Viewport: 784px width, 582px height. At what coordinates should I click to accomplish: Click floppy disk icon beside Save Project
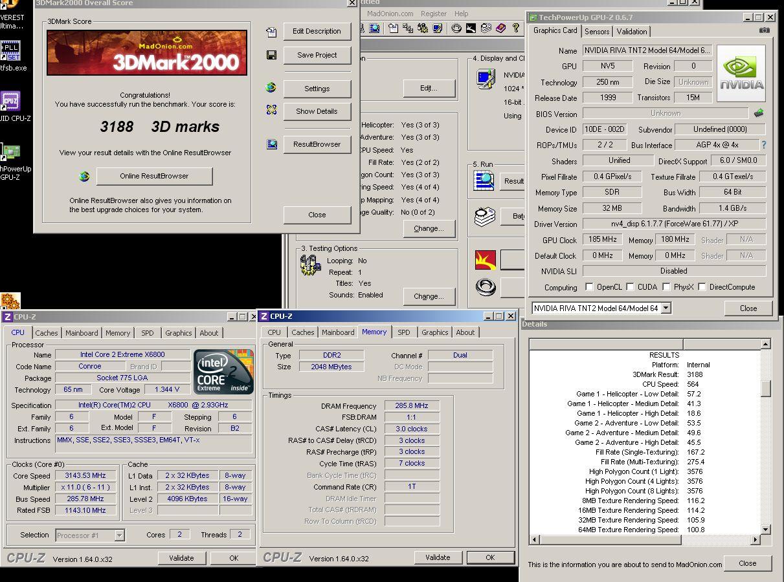(x=271, y=55)
